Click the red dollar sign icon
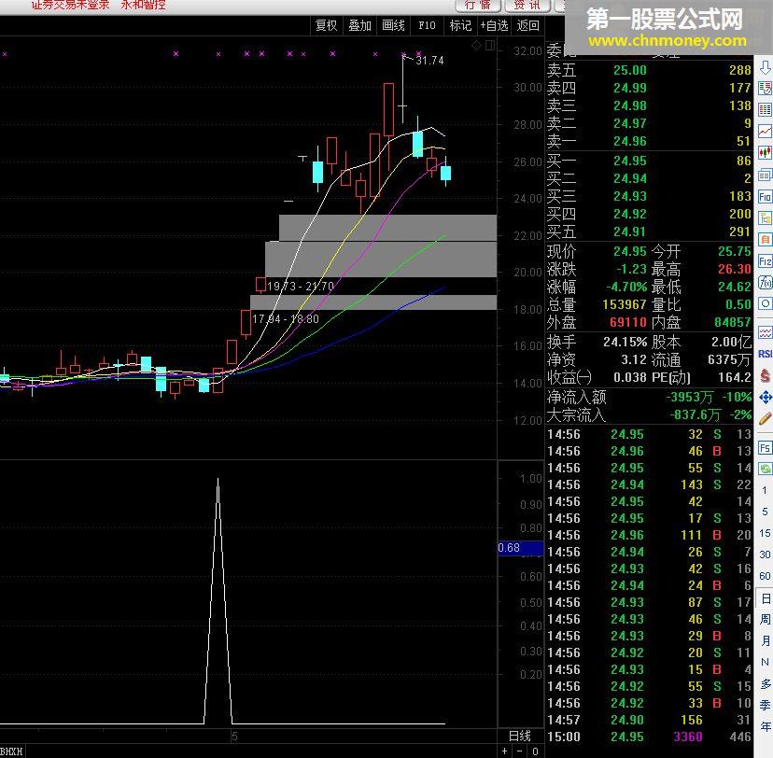The height and width of the screenshot is (758, 773). click(x=766, y=375)
